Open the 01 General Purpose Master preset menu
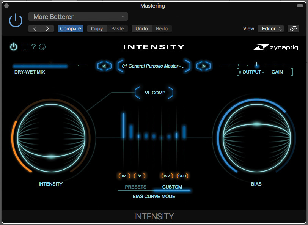 [154, 66]
